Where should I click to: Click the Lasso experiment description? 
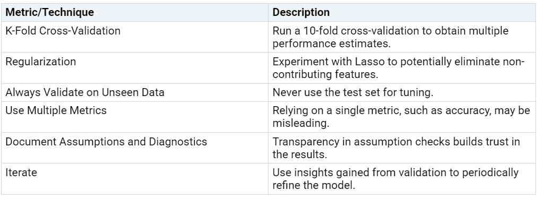click(399, 68)
